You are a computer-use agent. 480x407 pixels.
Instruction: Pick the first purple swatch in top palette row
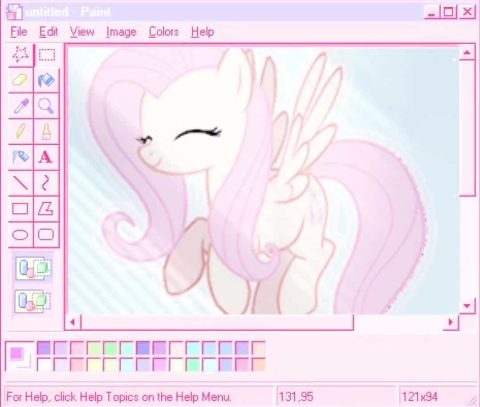[44, 348]
